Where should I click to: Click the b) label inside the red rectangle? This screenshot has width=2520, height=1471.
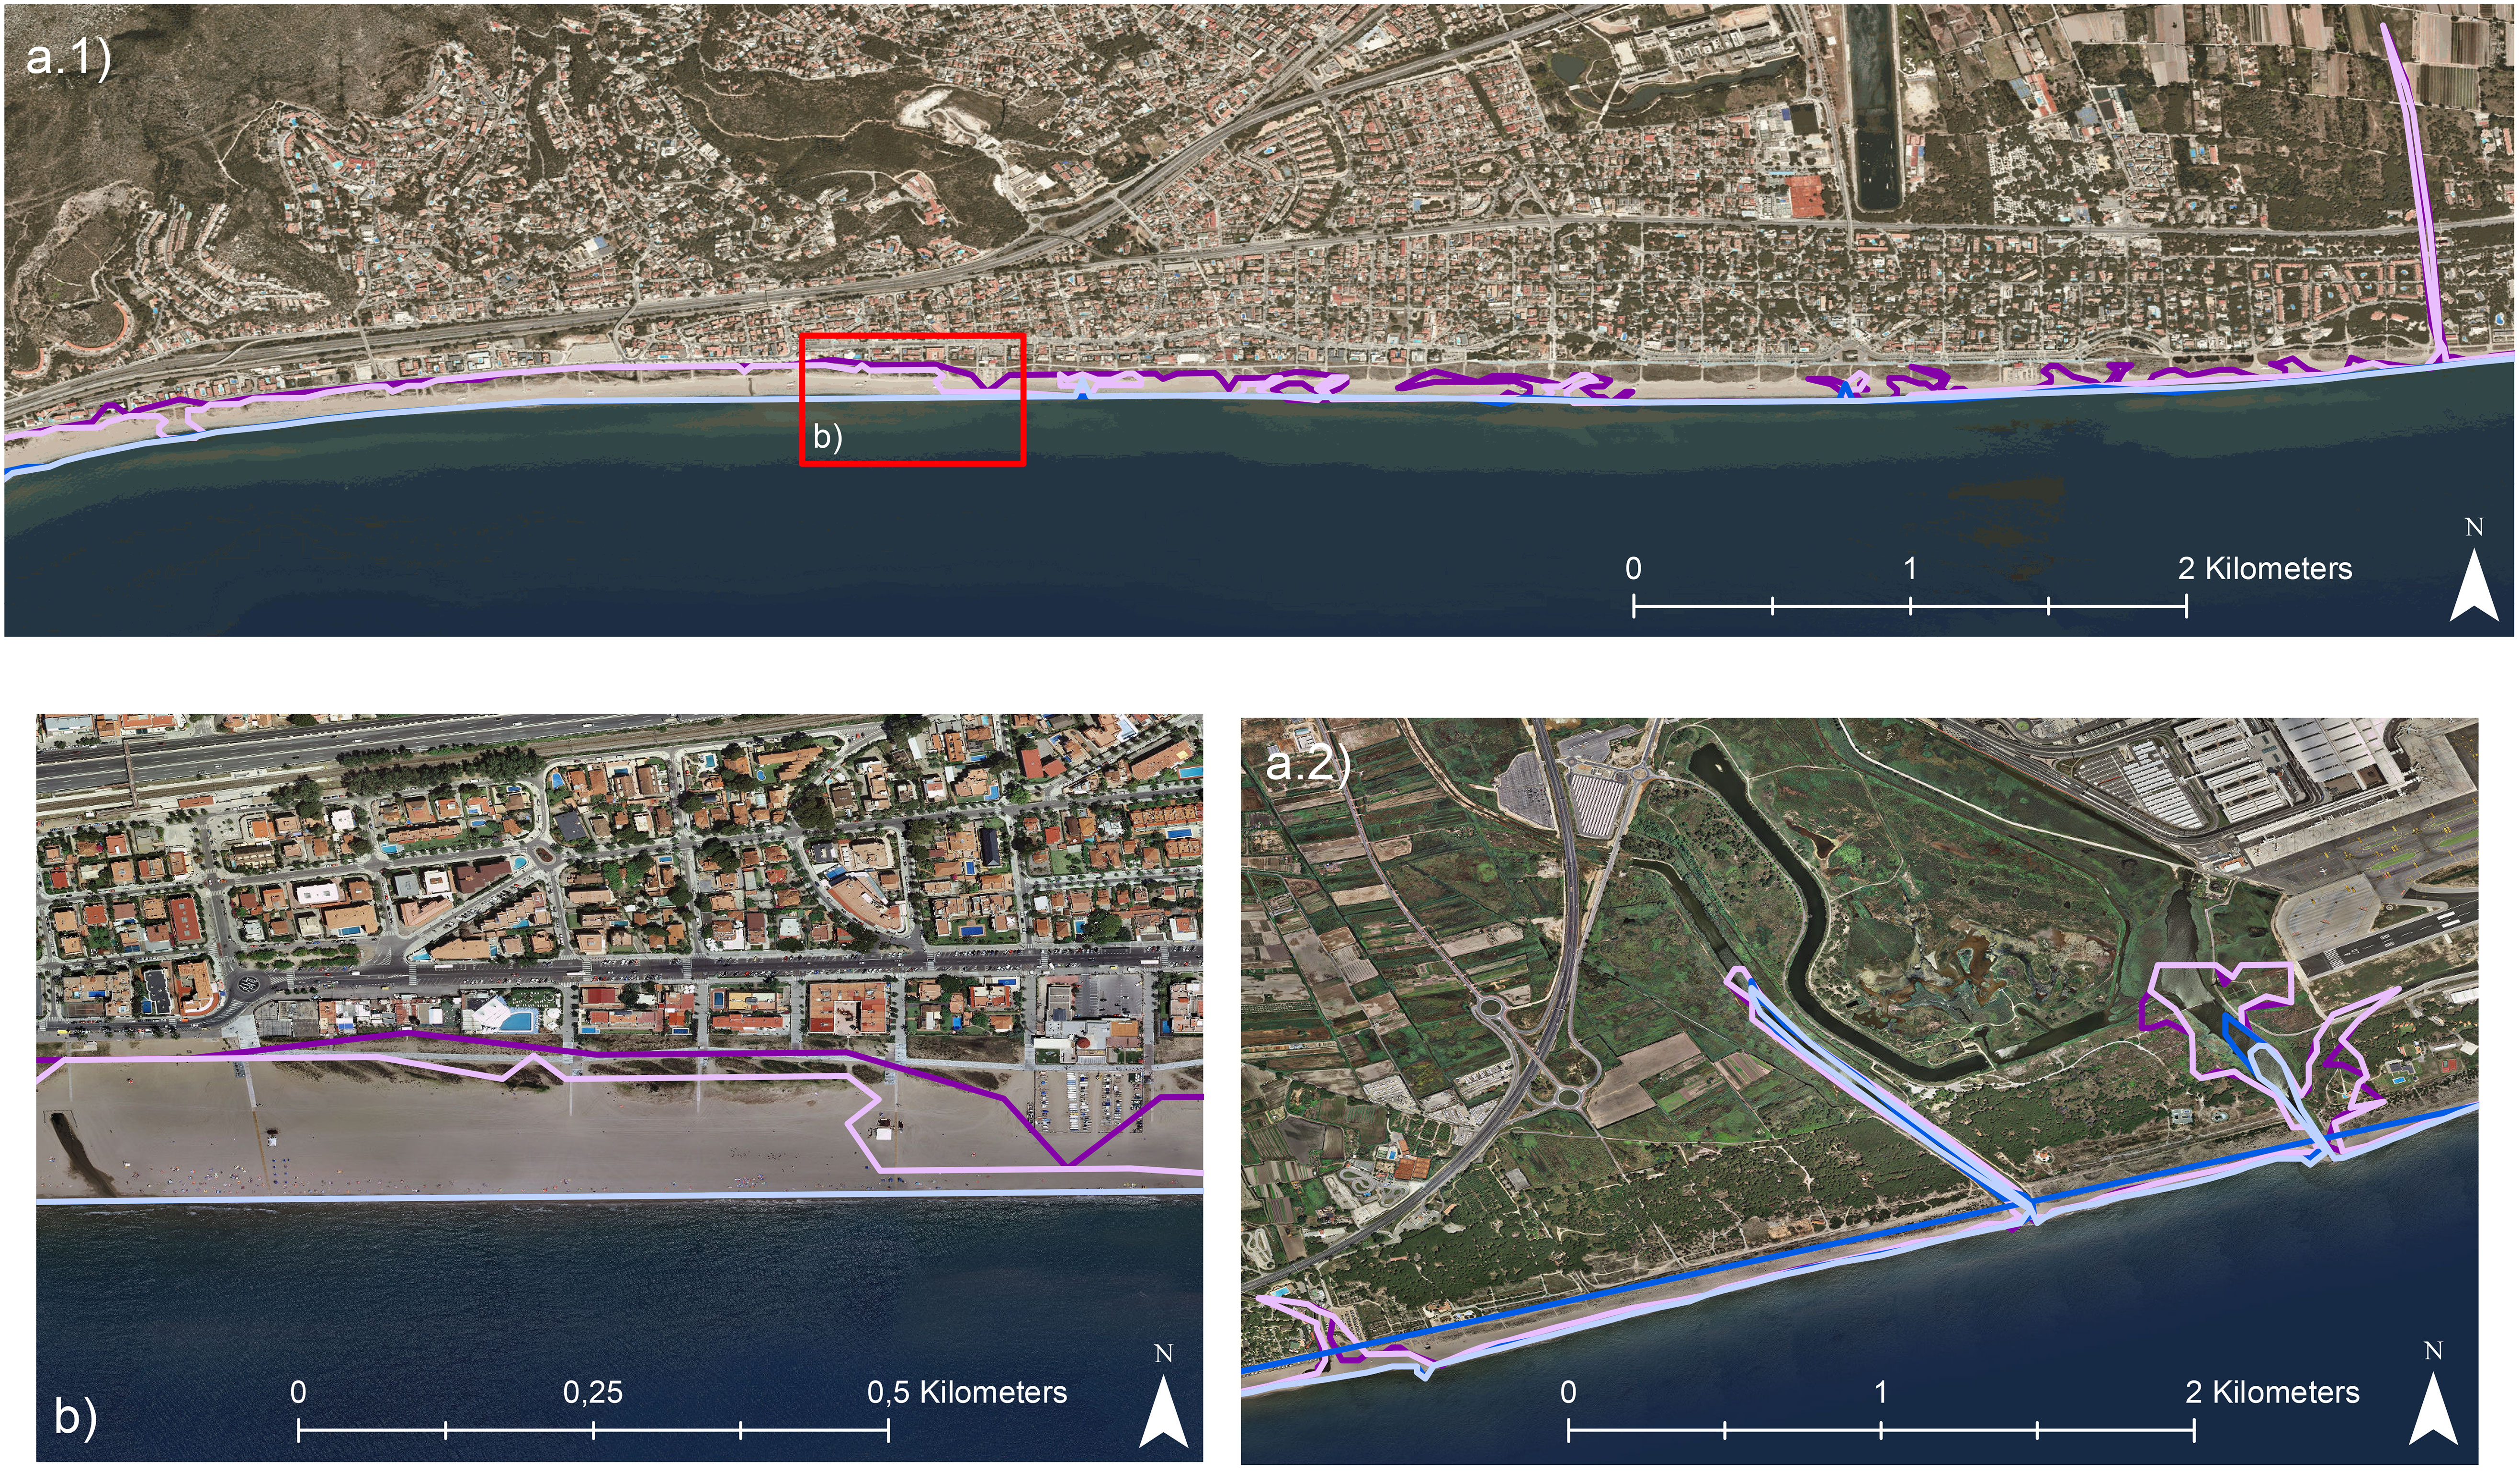(x=828, y=437)
